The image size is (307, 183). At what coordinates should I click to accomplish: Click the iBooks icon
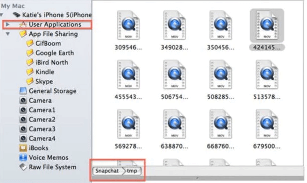click(x=23, y=148)
